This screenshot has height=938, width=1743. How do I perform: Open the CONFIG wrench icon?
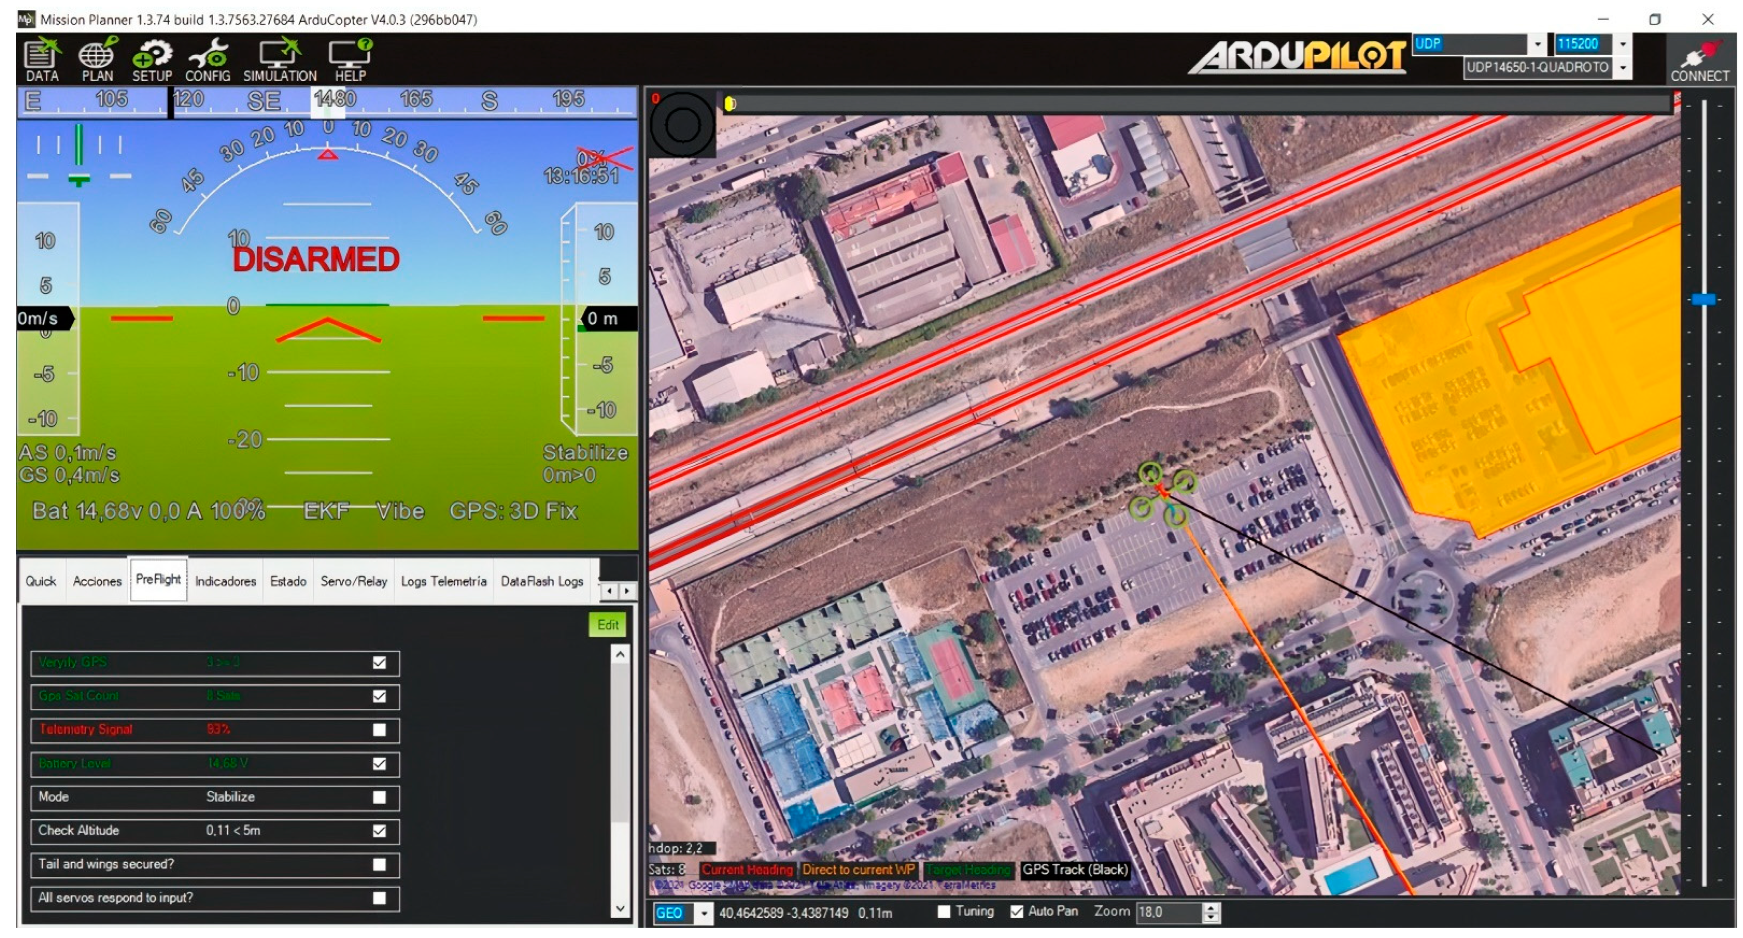[208, 60]
